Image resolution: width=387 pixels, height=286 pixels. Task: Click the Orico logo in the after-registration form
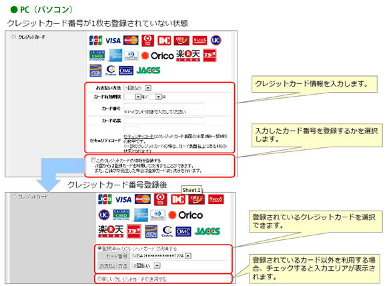tap(185, 215)
